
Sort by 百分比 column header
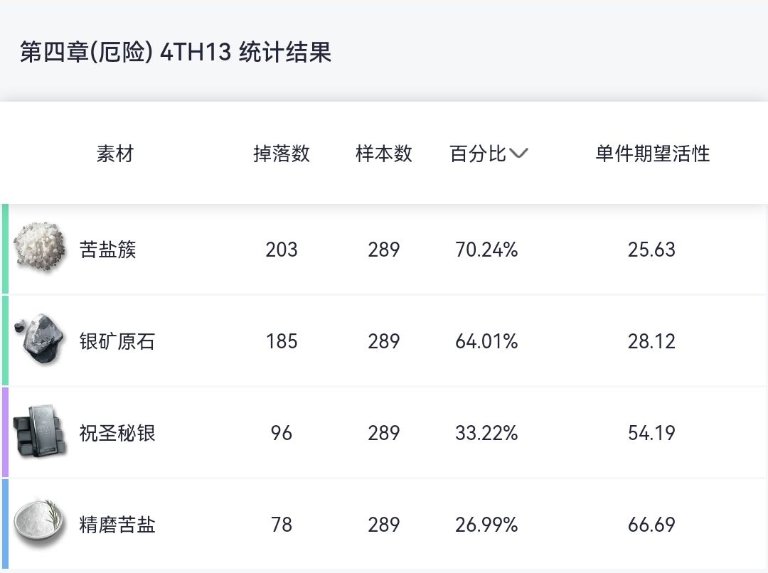pos(478,154)
